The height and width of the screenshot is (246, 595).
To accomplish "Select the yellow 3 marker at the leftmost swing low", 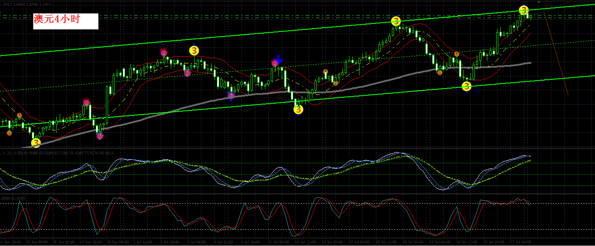I will (x=36, y=143).
